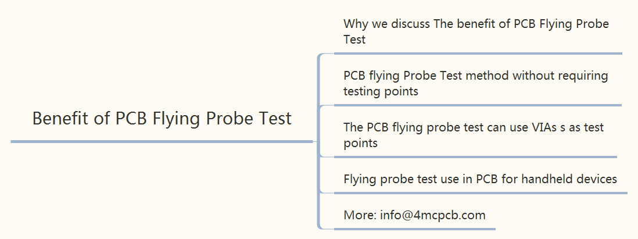
Task: Click the underline beneath the central topic
Action: point(162,142)
